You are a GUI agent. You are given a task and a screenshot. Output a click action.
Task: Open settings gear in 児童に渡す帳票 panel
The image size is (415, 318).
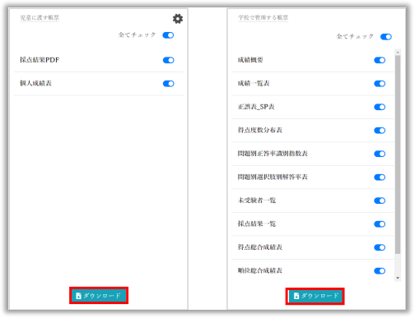178,19
